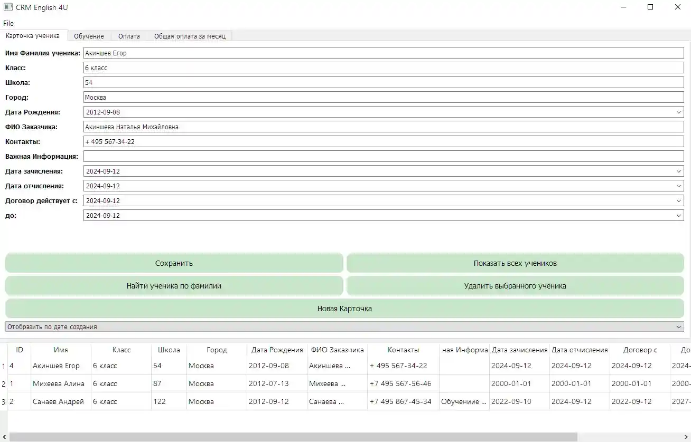
Task: Expand the Дата зачисления date dropdown
Action: tap(679, 171)
